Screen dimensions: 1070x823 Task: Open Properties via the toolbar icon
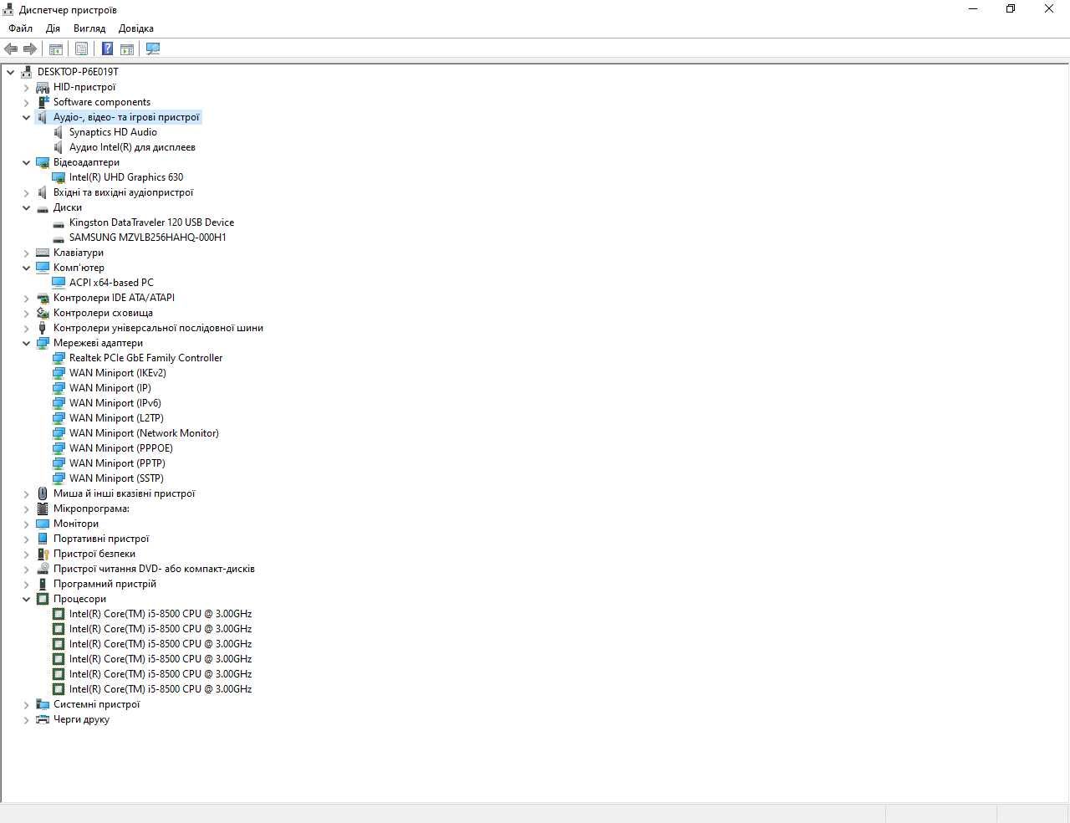(81, 49)
